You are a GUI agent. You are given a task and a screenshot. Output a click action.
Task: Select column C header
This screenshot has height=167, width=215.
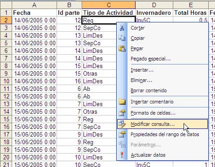pos(109,5)
